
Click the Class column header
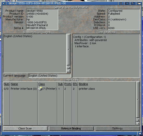click(x=41, y=84)
